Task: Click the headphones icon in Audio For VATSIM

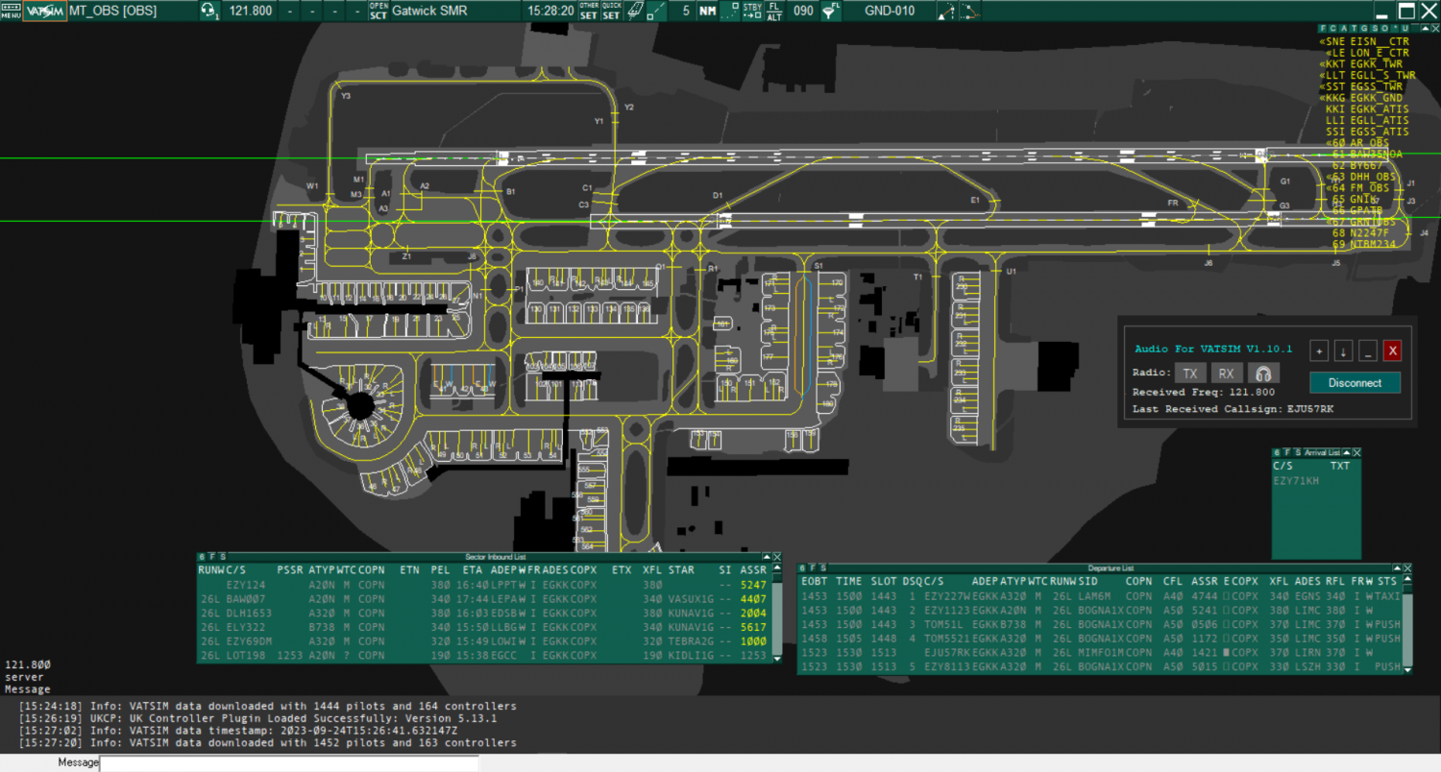Action: (1263, 374)
